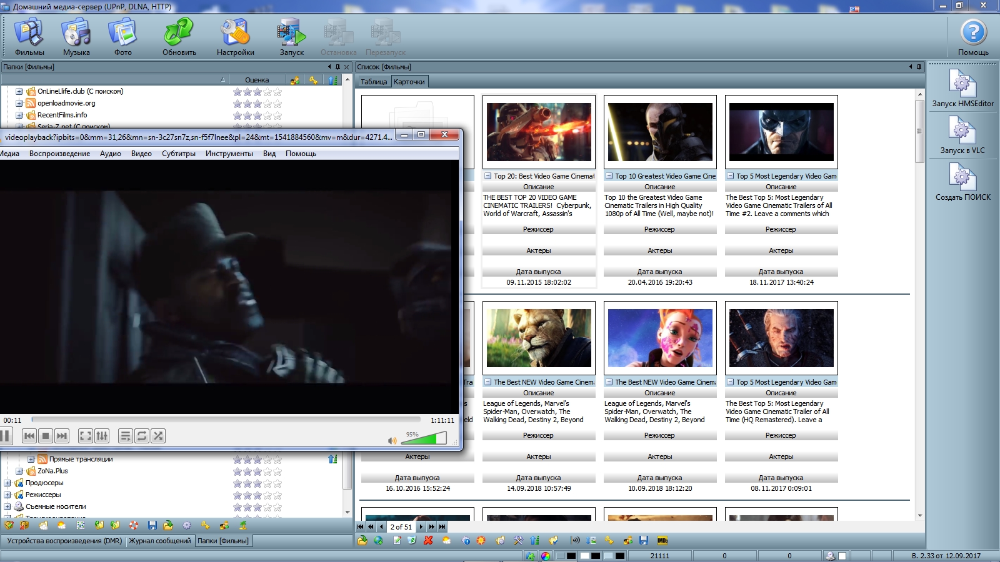The width and height of the screenshot is (1000, 562).
Task: Toggle shuffle (random) playback in VLC
Action: coord(158,436)
